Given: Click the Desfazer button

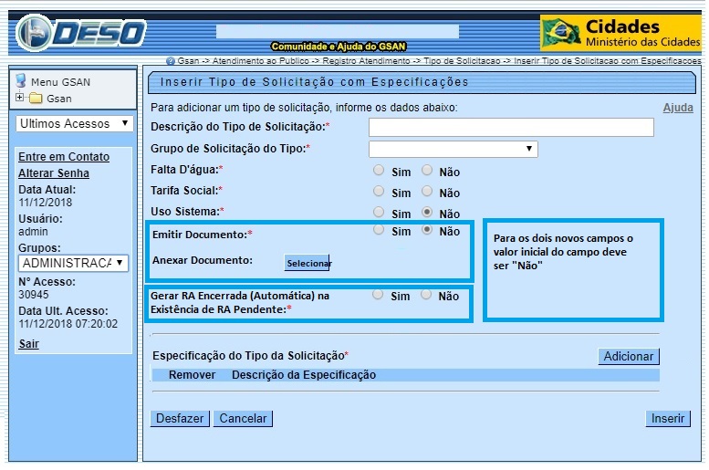Looking at the screenshot, I should pyautogui.click(x=180, y=418).
